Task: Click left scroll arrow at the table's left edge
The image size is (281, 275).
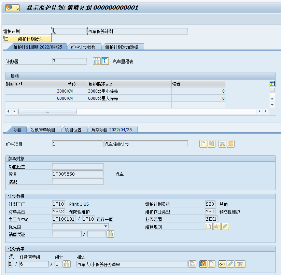Action: pyautogui.click(x=8, y=111)
